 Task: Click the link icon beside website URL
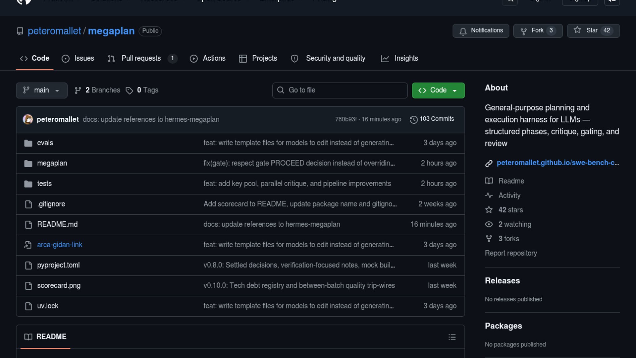(489, 163)
